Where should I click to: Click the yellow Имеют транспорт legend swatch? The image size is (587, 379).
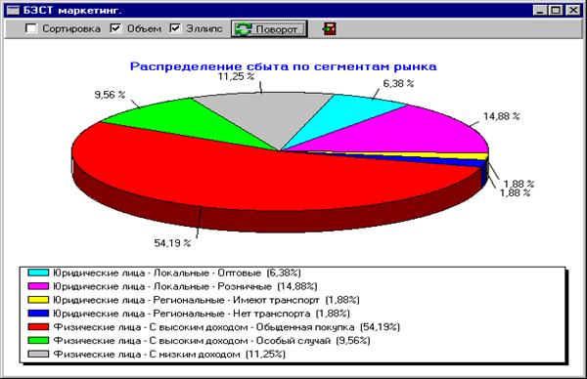(38, 300)
